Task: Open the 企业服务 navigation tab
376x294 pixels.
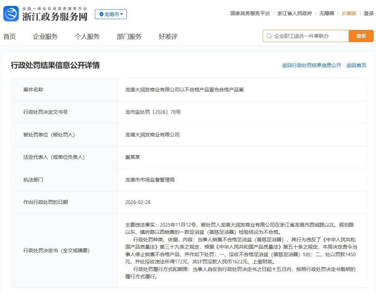Action: pos(45,37)
